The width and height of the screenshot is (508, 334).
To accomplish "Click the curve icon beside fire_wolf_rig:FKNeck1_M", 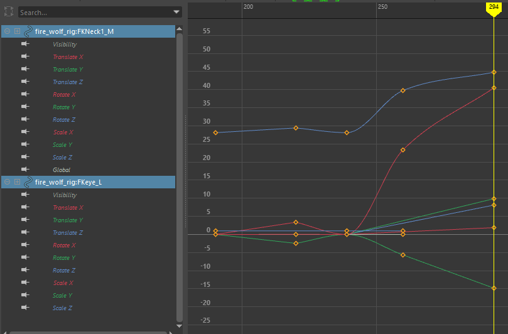I will 28,31.
